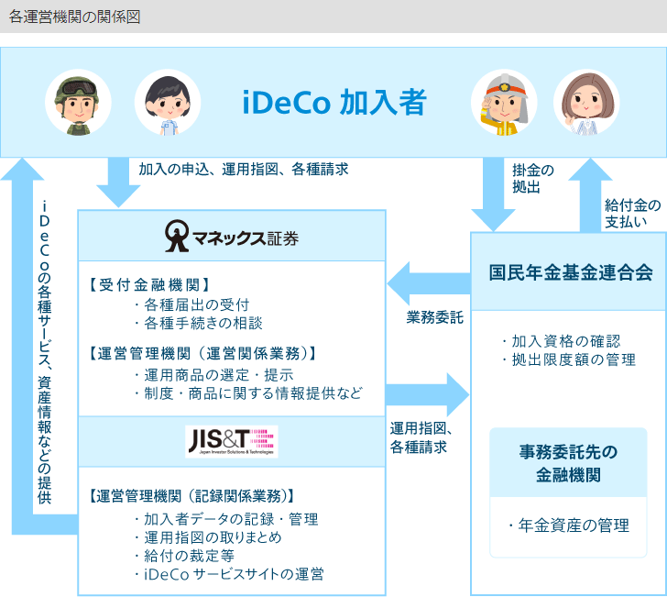Click the 各種手続きの相談 bullet
Image resolution: width=667 pixels, height=597 pixels.
198,323
